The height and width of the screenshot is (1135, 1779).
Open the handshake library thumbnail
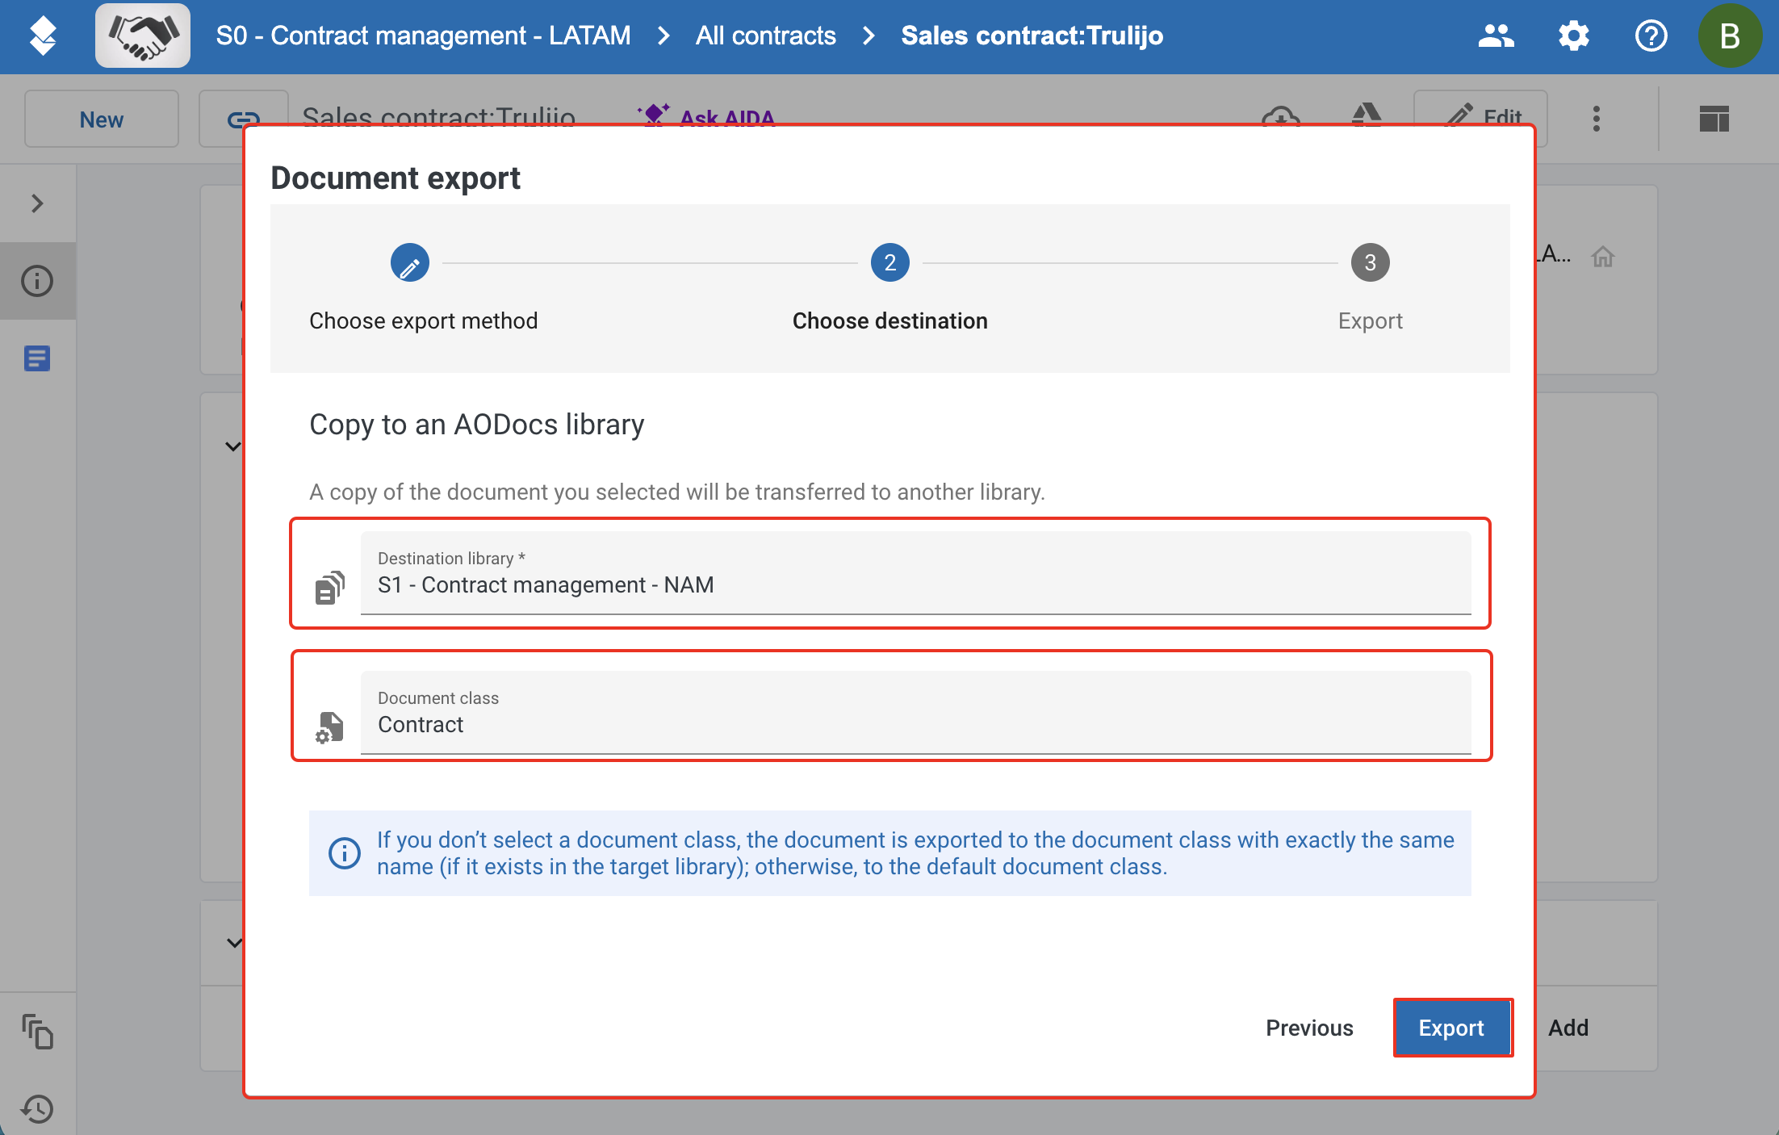pyautogui.click(x=143, y=36)
